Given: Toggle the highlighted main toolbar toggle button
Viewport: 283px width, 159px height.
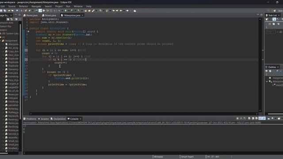Looking at the screenshot, I should pyautogui.click(x=40, y=11).
